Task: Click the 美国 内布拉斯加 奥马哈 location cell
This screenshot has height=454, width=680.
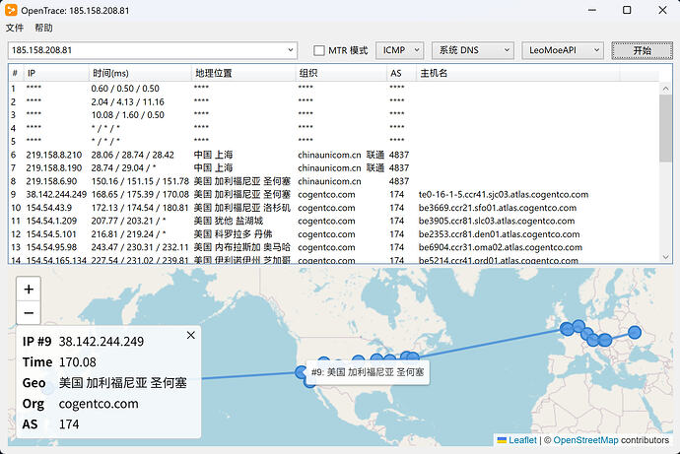Action: pos(242,247)
